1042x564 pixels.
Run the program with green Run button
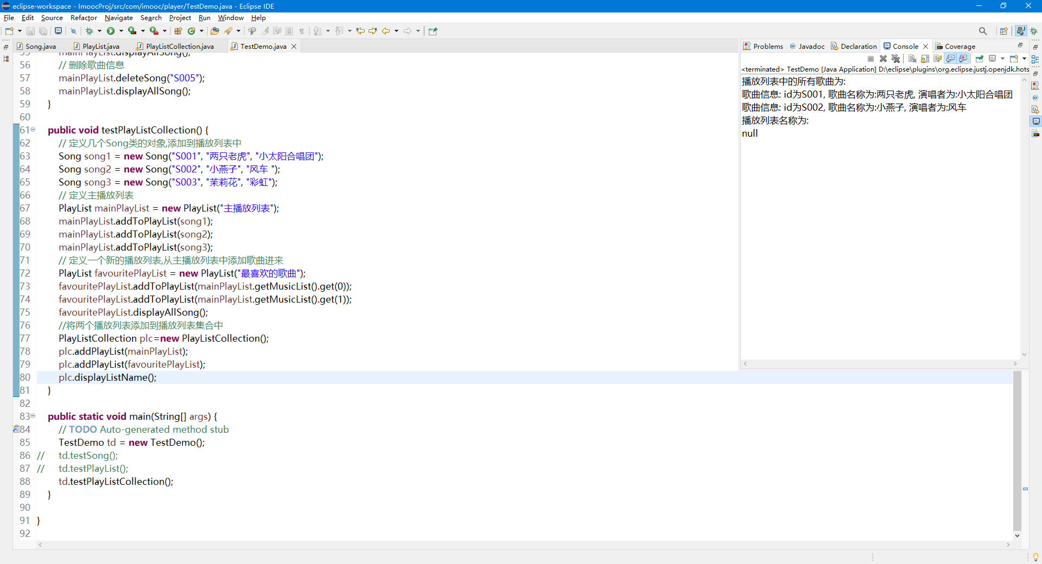point(111,31)
